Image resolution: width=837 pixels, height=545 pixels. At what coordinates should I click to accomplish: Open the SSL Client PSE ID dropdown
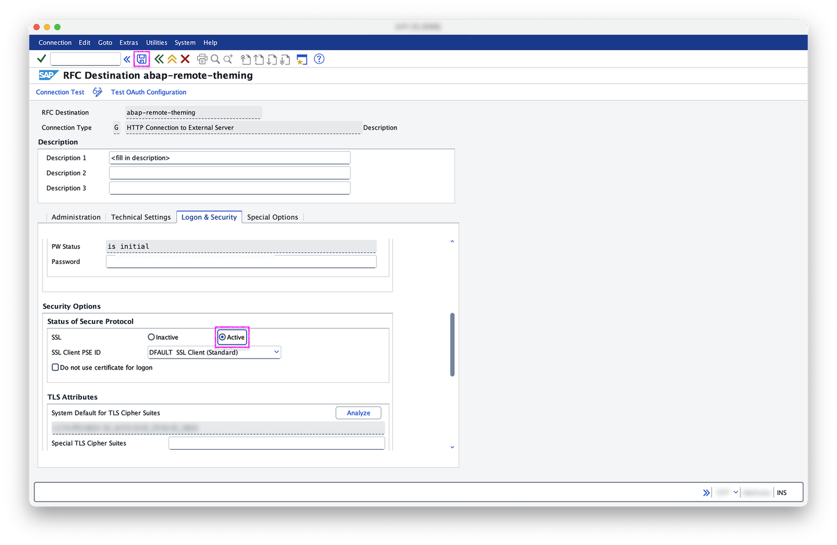276,352
